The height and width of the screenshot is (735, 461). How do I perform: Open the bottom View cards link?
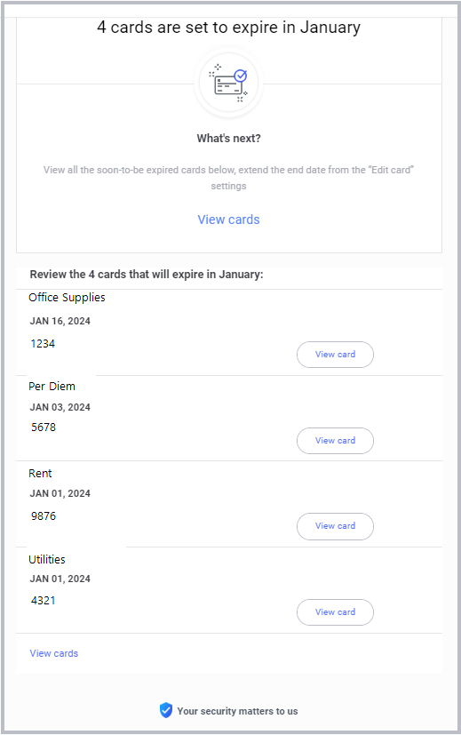point(54,653)
